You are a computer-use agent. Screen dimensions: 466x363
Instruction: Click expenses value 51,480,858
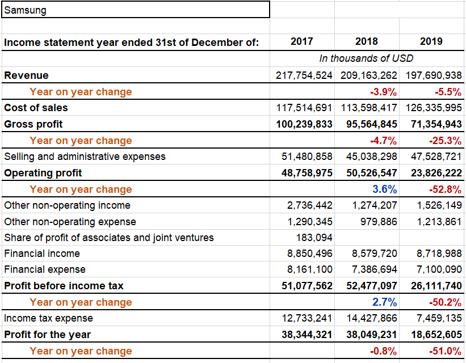pos(307,156)
